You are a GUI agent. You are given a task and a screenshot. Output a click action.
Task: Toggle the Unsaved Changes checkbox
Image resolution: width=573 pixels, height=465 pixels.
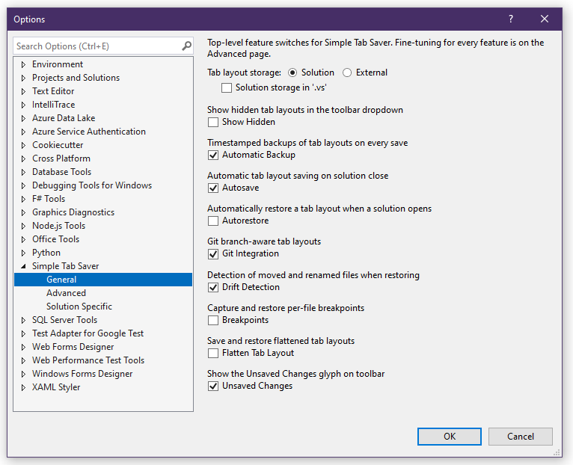pyautogui.click(x=213, y=386)
